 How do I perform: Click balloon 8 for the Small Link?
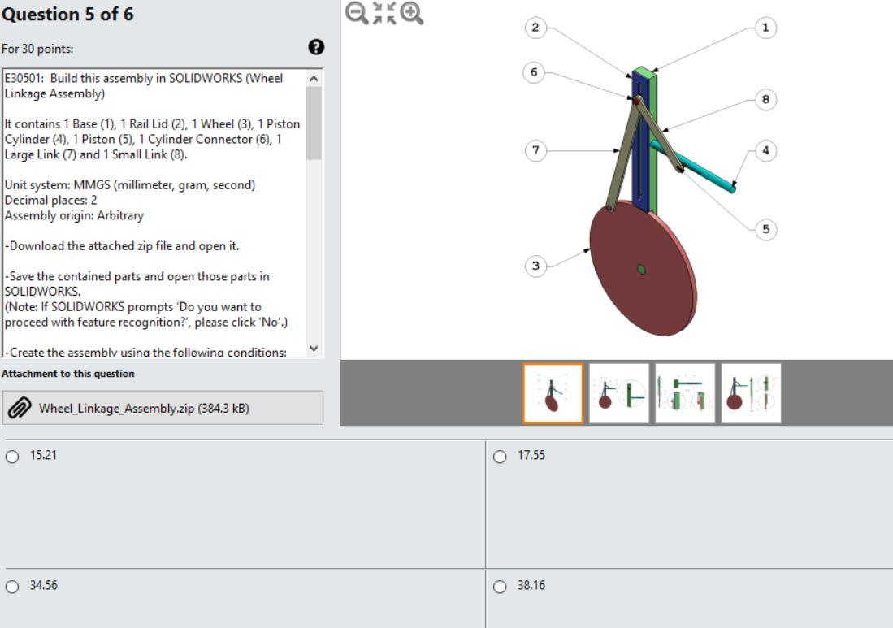pyautogui.click(x=765, y=99)
